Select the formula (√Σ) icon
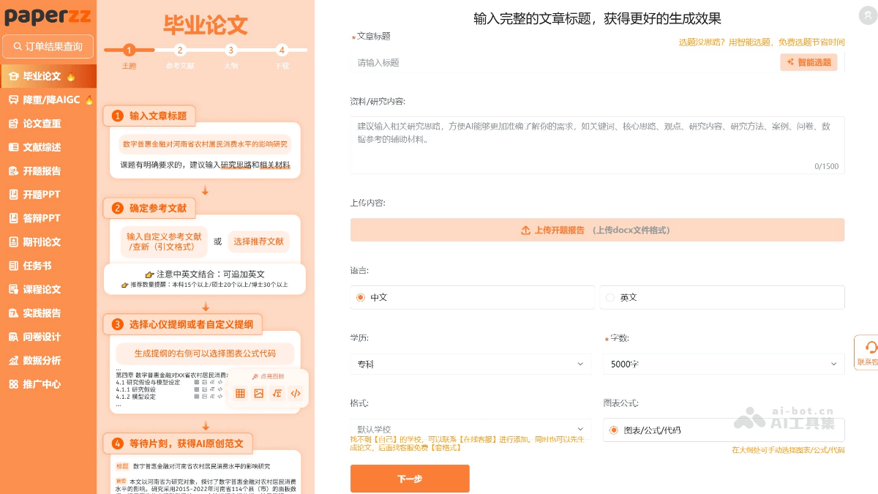The image size is (878, 494). coord(277,393)
